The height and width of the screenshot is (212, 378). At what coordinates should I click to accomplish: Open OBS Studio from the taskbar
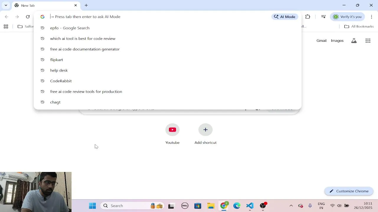tap(263, 206)
